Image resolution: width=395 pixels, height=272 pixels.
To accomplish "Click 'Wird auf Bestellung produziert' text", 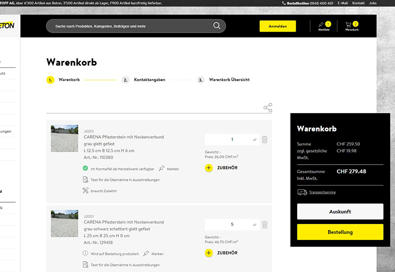I will coord(115,254).
